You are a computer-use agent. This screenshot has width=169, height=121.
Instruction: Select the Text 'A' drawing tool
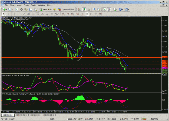pos(47,14)
